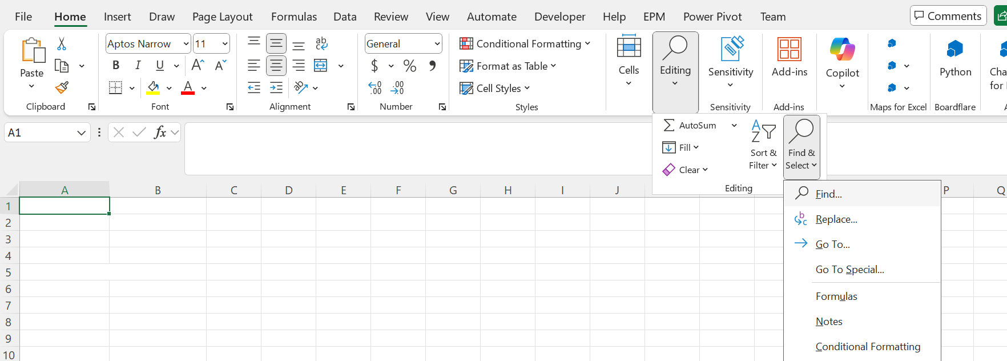This screenshot has height=361, width=1007.
Task: Align text left
Action: pyautogui.click(x=254, y=66)
